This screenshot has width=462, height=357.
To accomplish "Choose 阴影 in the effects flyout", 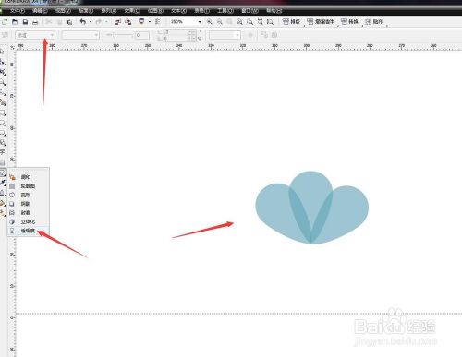I will (28, 204).
